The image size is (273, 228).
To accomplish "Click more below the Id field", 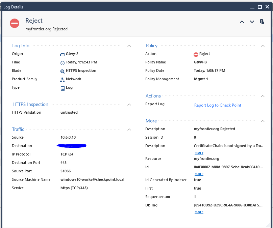I will 199,174.
